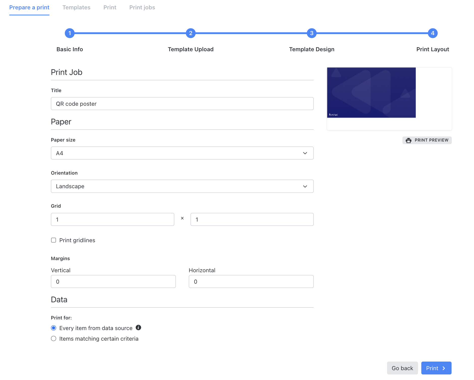Open the PRINT PREVIEW button
This screenshot has width=474, height=380.
click(x=427, y=140)
